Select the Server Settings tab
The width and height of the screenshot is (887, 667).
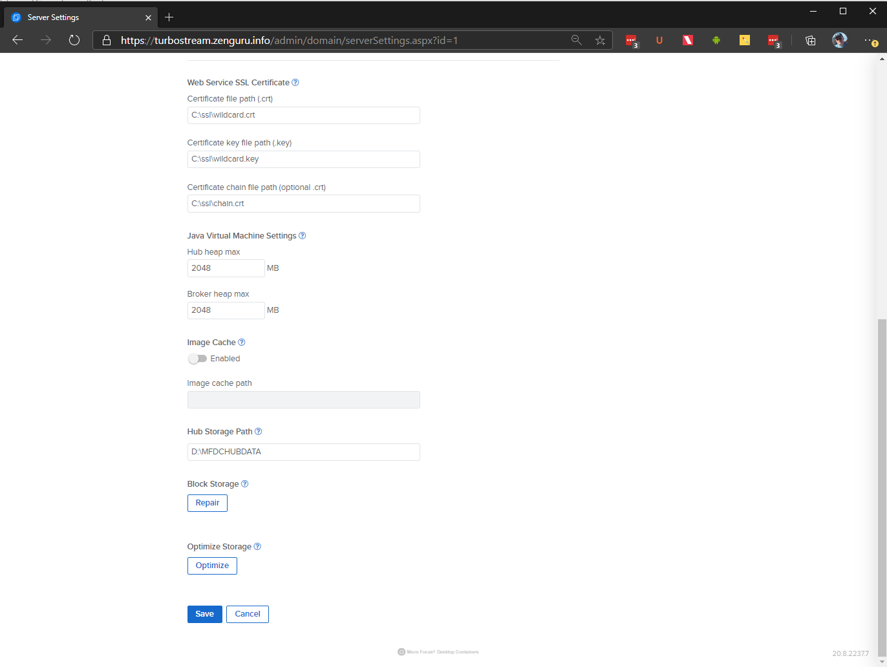[78, 17]
